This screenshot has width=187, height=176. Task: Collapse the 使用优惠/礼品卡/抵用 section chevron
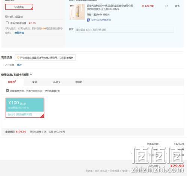click(x=31, y=75)
